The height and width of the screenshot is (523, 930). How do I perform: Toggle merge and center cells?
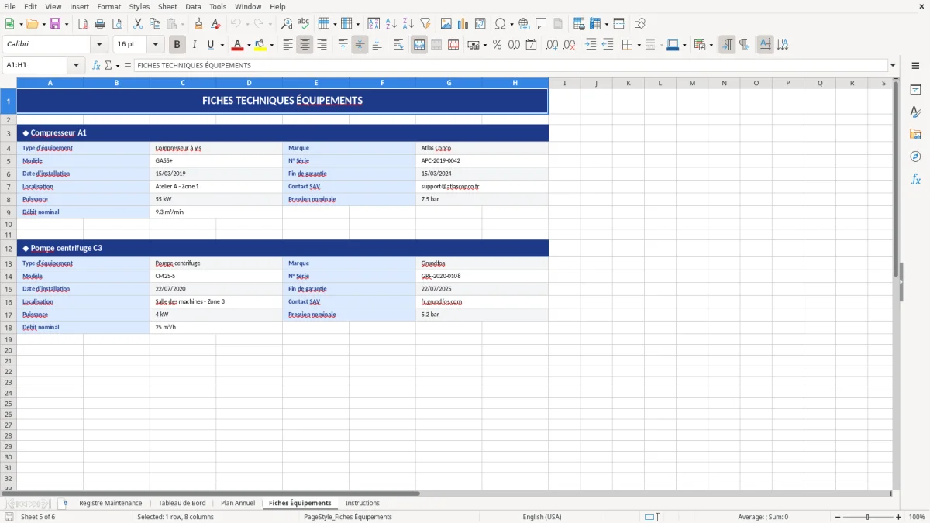click(418, 44)
